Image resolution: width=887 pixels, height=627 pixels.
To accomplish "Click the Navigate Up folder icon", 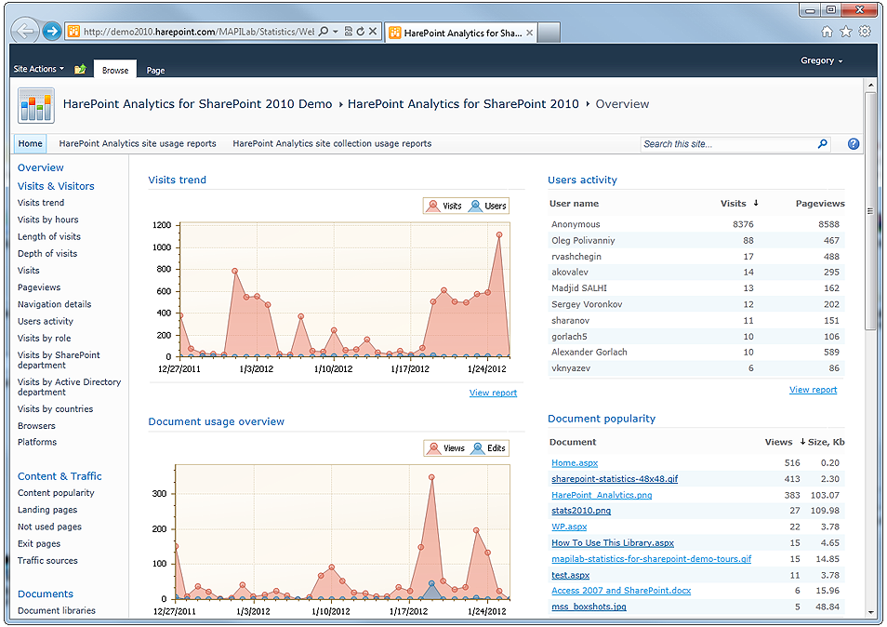I will [80, 70].
